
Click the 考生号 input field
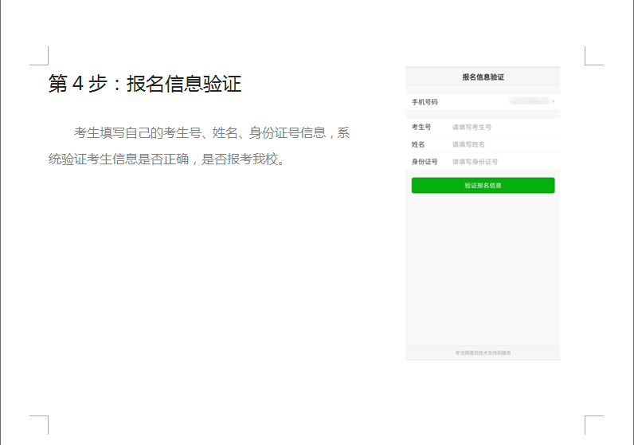pos(502,127)
